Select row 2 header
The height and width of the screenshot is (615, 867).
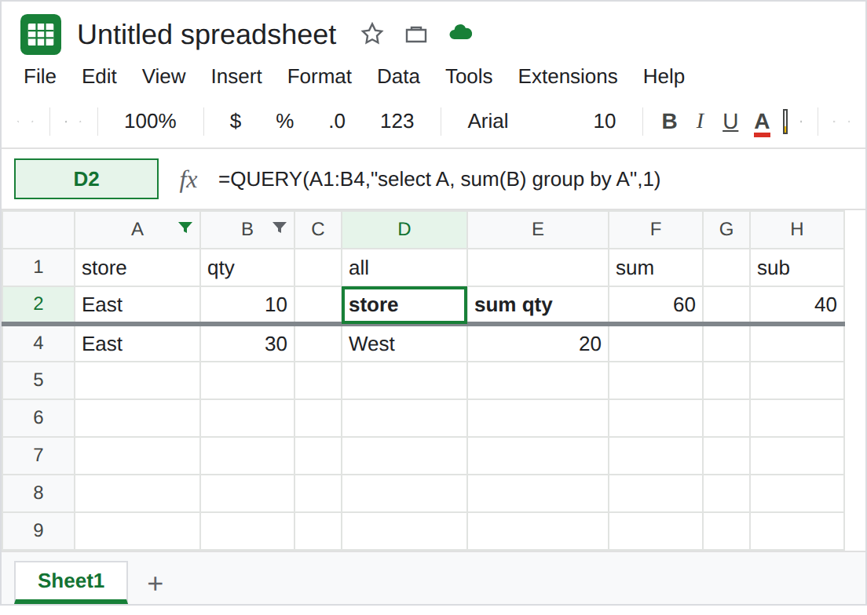[x=38, y=304]
